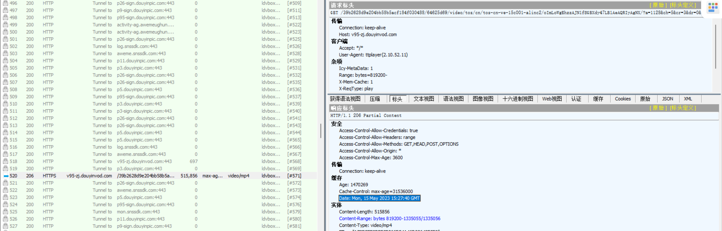The width and height of the screenshot is (722, 231).
Task: Click the lock icon on session 527
Action: tap(5, 226)
